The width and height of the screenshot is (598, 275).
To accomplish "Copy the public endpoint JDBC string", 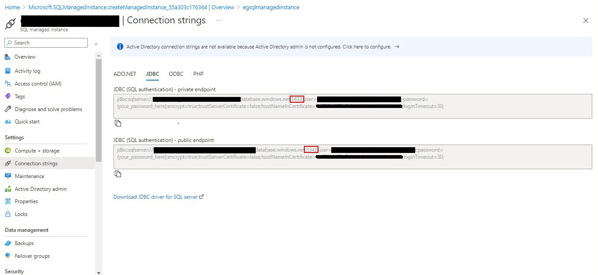I will (118, 174).
